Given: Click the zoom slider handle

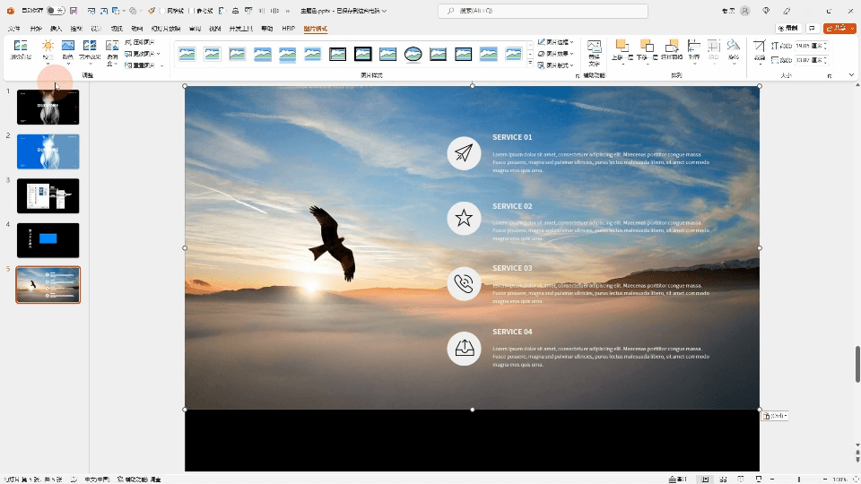Looking at the screenshot, I should coord(799,479).
